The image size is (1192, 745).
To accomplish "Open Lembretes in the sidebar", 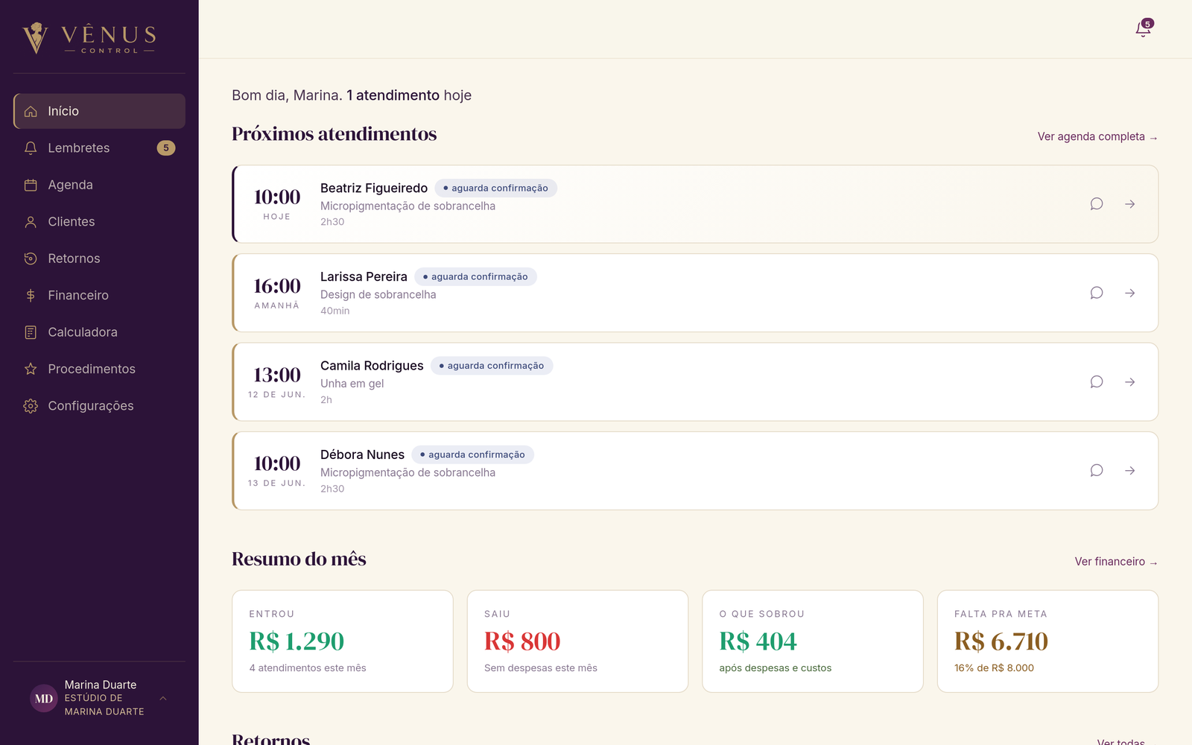I will tap(99, 148).
